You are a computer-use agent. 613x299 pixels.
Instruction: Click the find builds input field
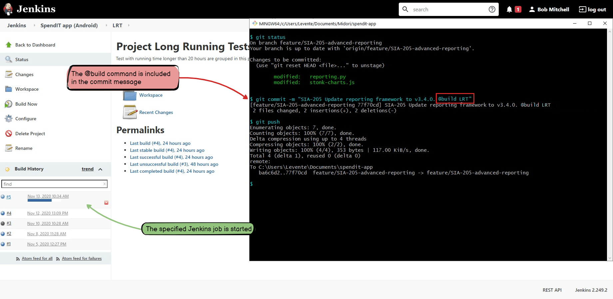click(54, 184)
